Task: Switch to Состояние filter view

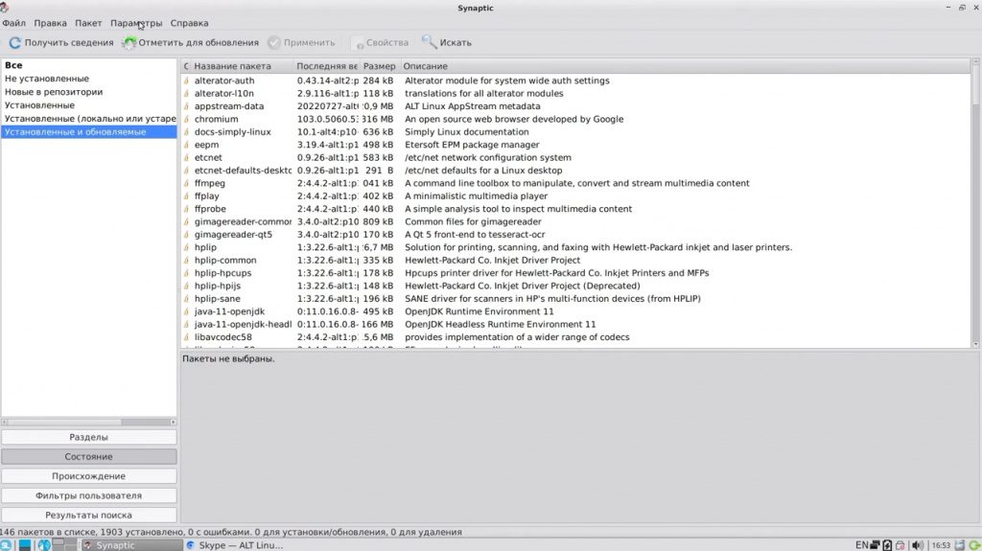Action: (88, 456)
